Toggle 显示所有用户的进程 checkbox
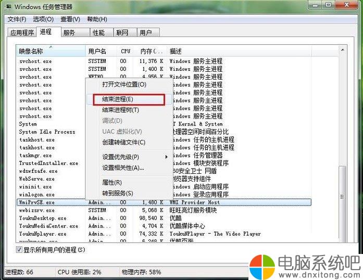Screen dimensions: 363x280 tap(19, 250)
